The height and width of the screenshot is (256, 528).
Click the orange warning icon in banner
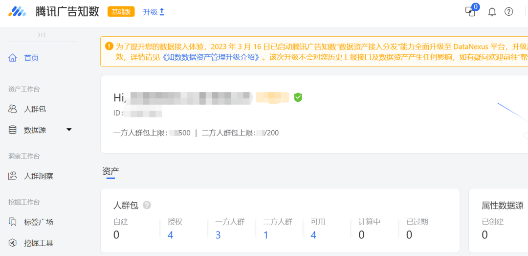(109, 46)
